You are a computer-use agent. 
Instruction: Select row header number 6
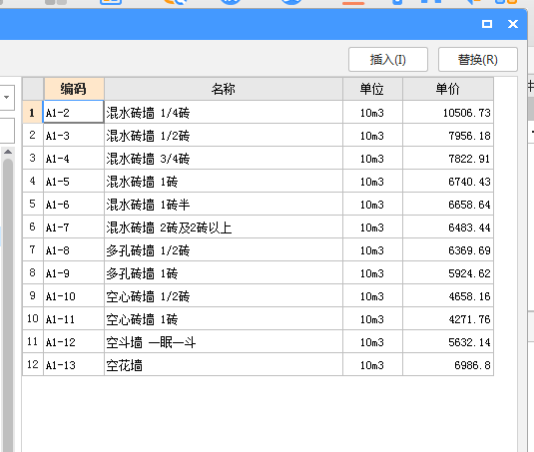33,226
